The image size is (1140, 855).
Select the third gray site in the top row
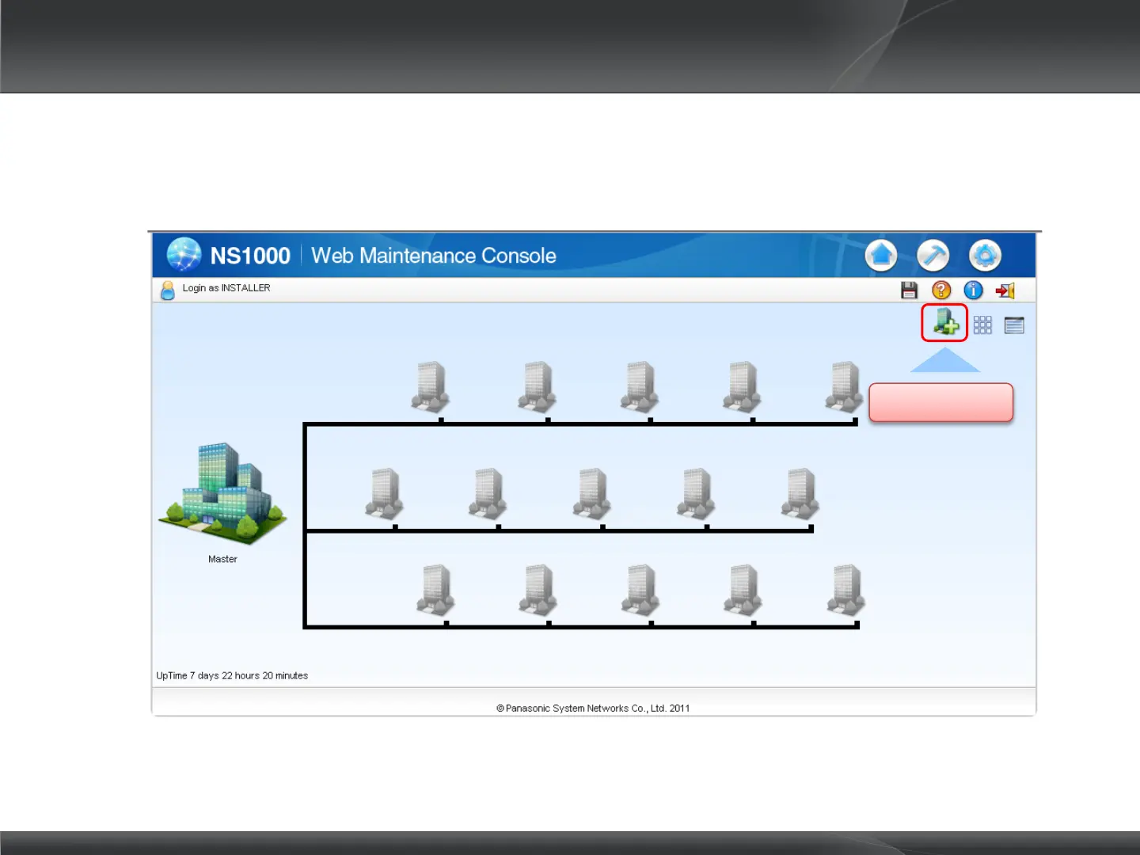point(640,387)
